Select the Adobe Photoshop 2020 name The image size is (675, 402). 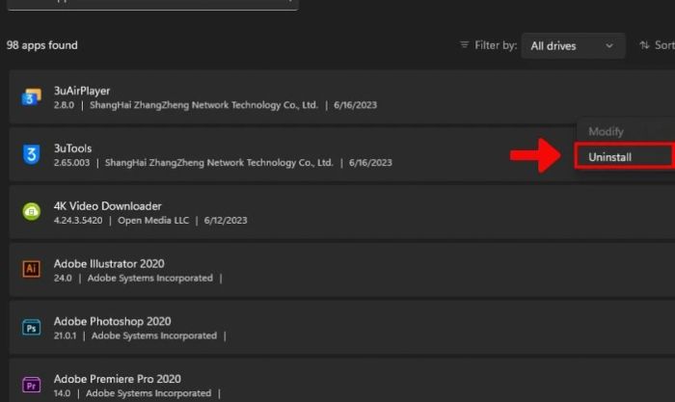click(113, 321)
